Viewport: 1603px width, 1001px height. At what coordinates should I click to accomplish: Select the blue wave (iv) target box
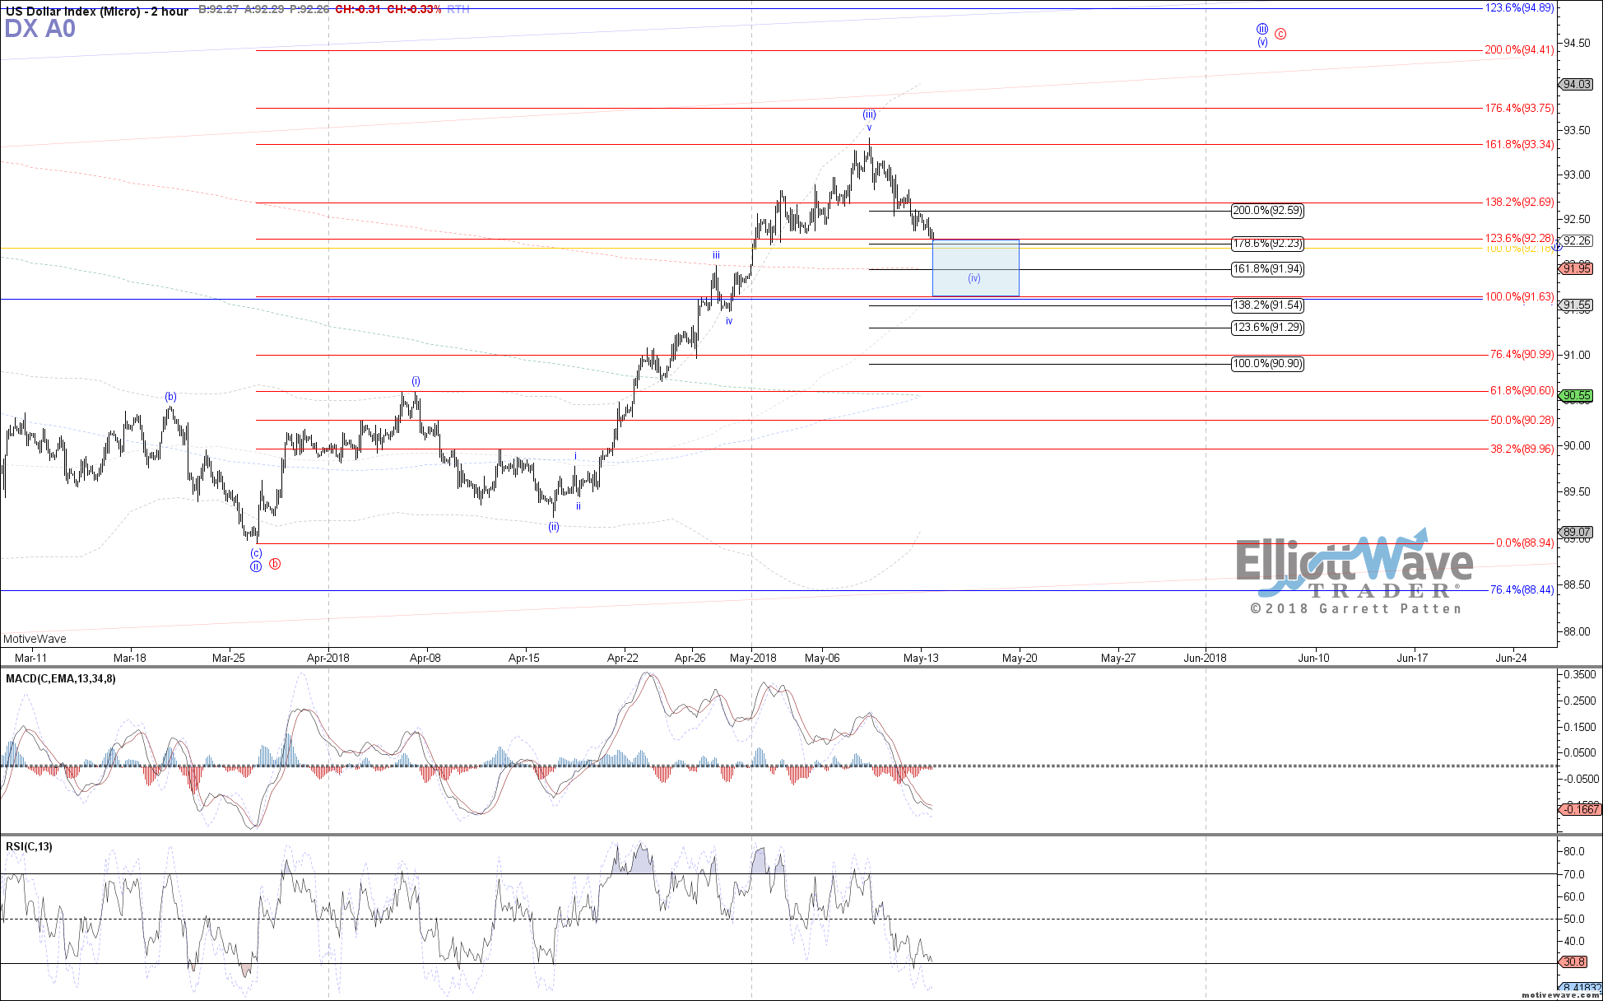pyautogui.click(x=975, y=268)
